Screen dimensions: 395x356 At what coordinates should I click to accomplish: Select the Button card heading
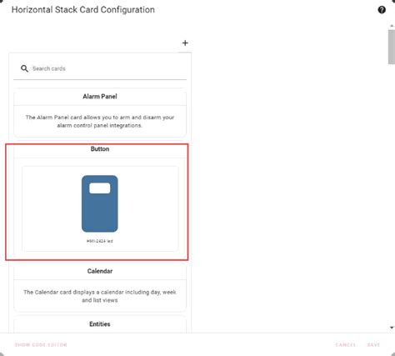100,149
